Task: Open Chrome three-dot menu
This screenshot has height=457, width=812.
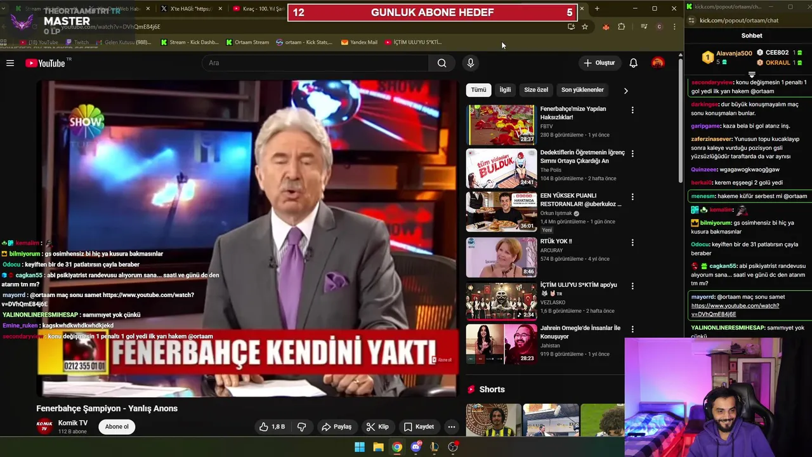Action: pos(674,27)
